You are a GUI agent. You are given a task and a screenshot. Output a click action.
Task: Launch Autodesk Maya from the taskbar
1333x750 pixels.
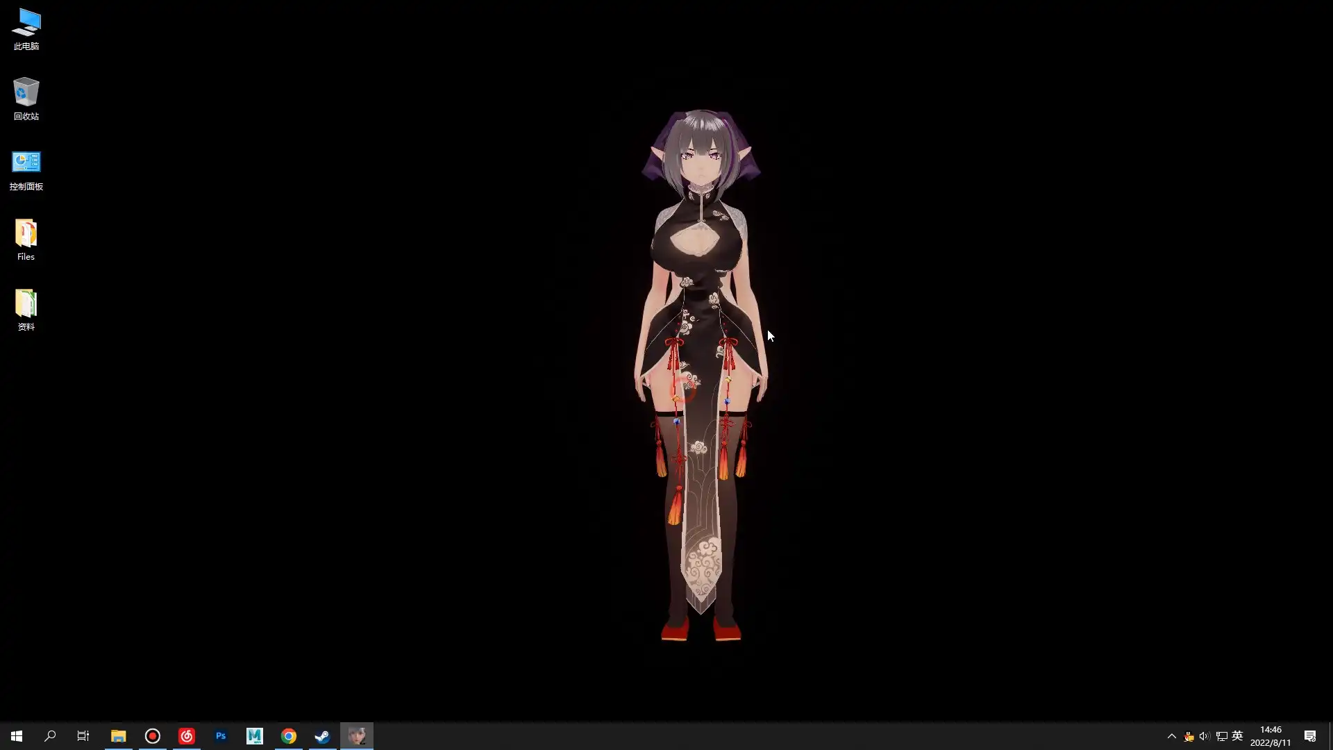point(254,735)
